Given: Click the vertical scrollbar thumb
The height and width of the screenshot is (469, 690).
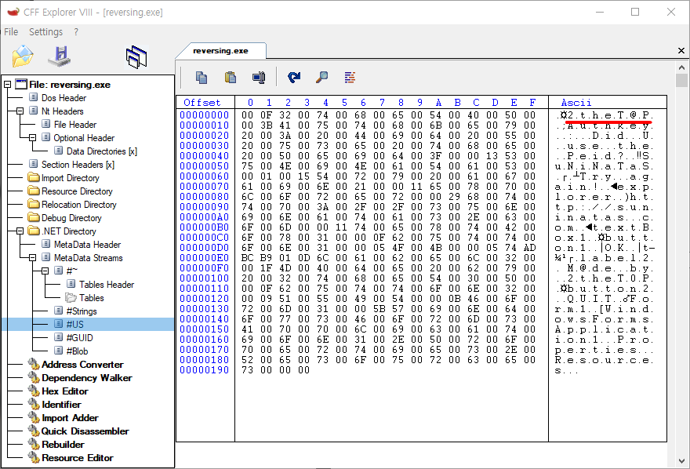Looking at the screenshot, I should 681,80.
